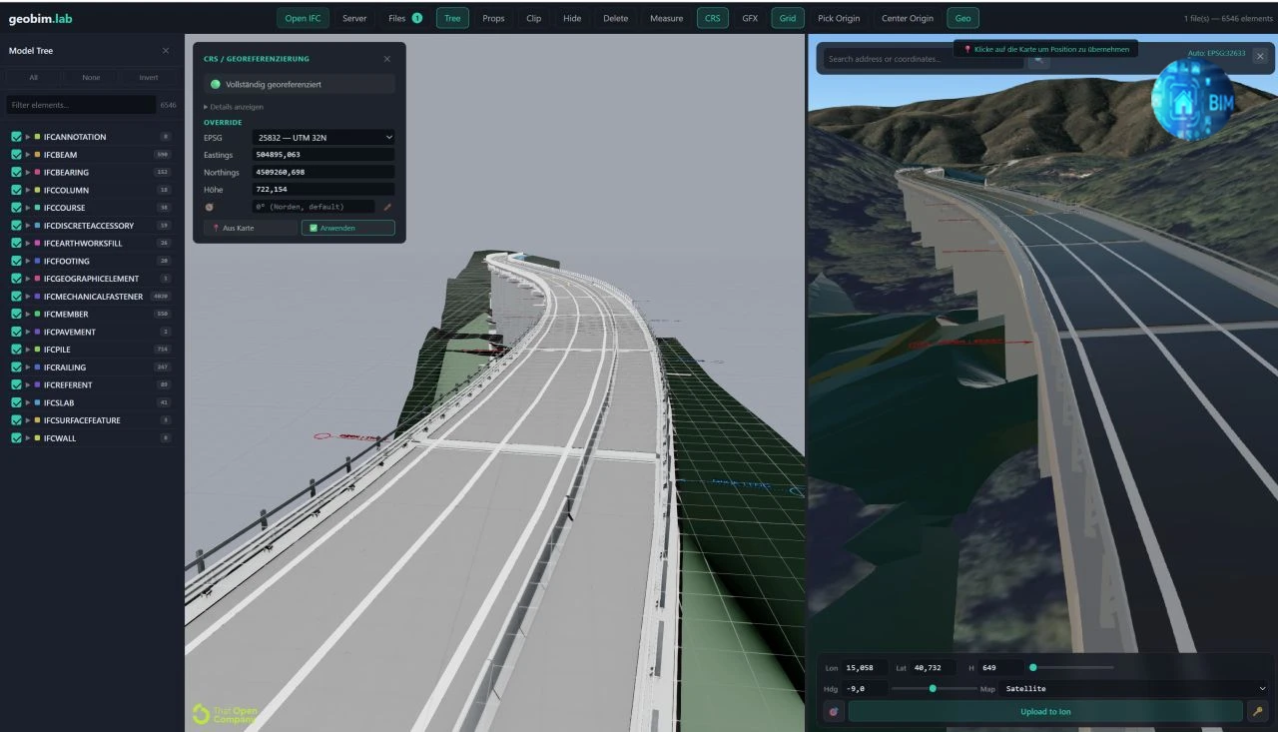Click the compass icon left of Upload to Ion
Screen dimensions: 1278x732
834,711
